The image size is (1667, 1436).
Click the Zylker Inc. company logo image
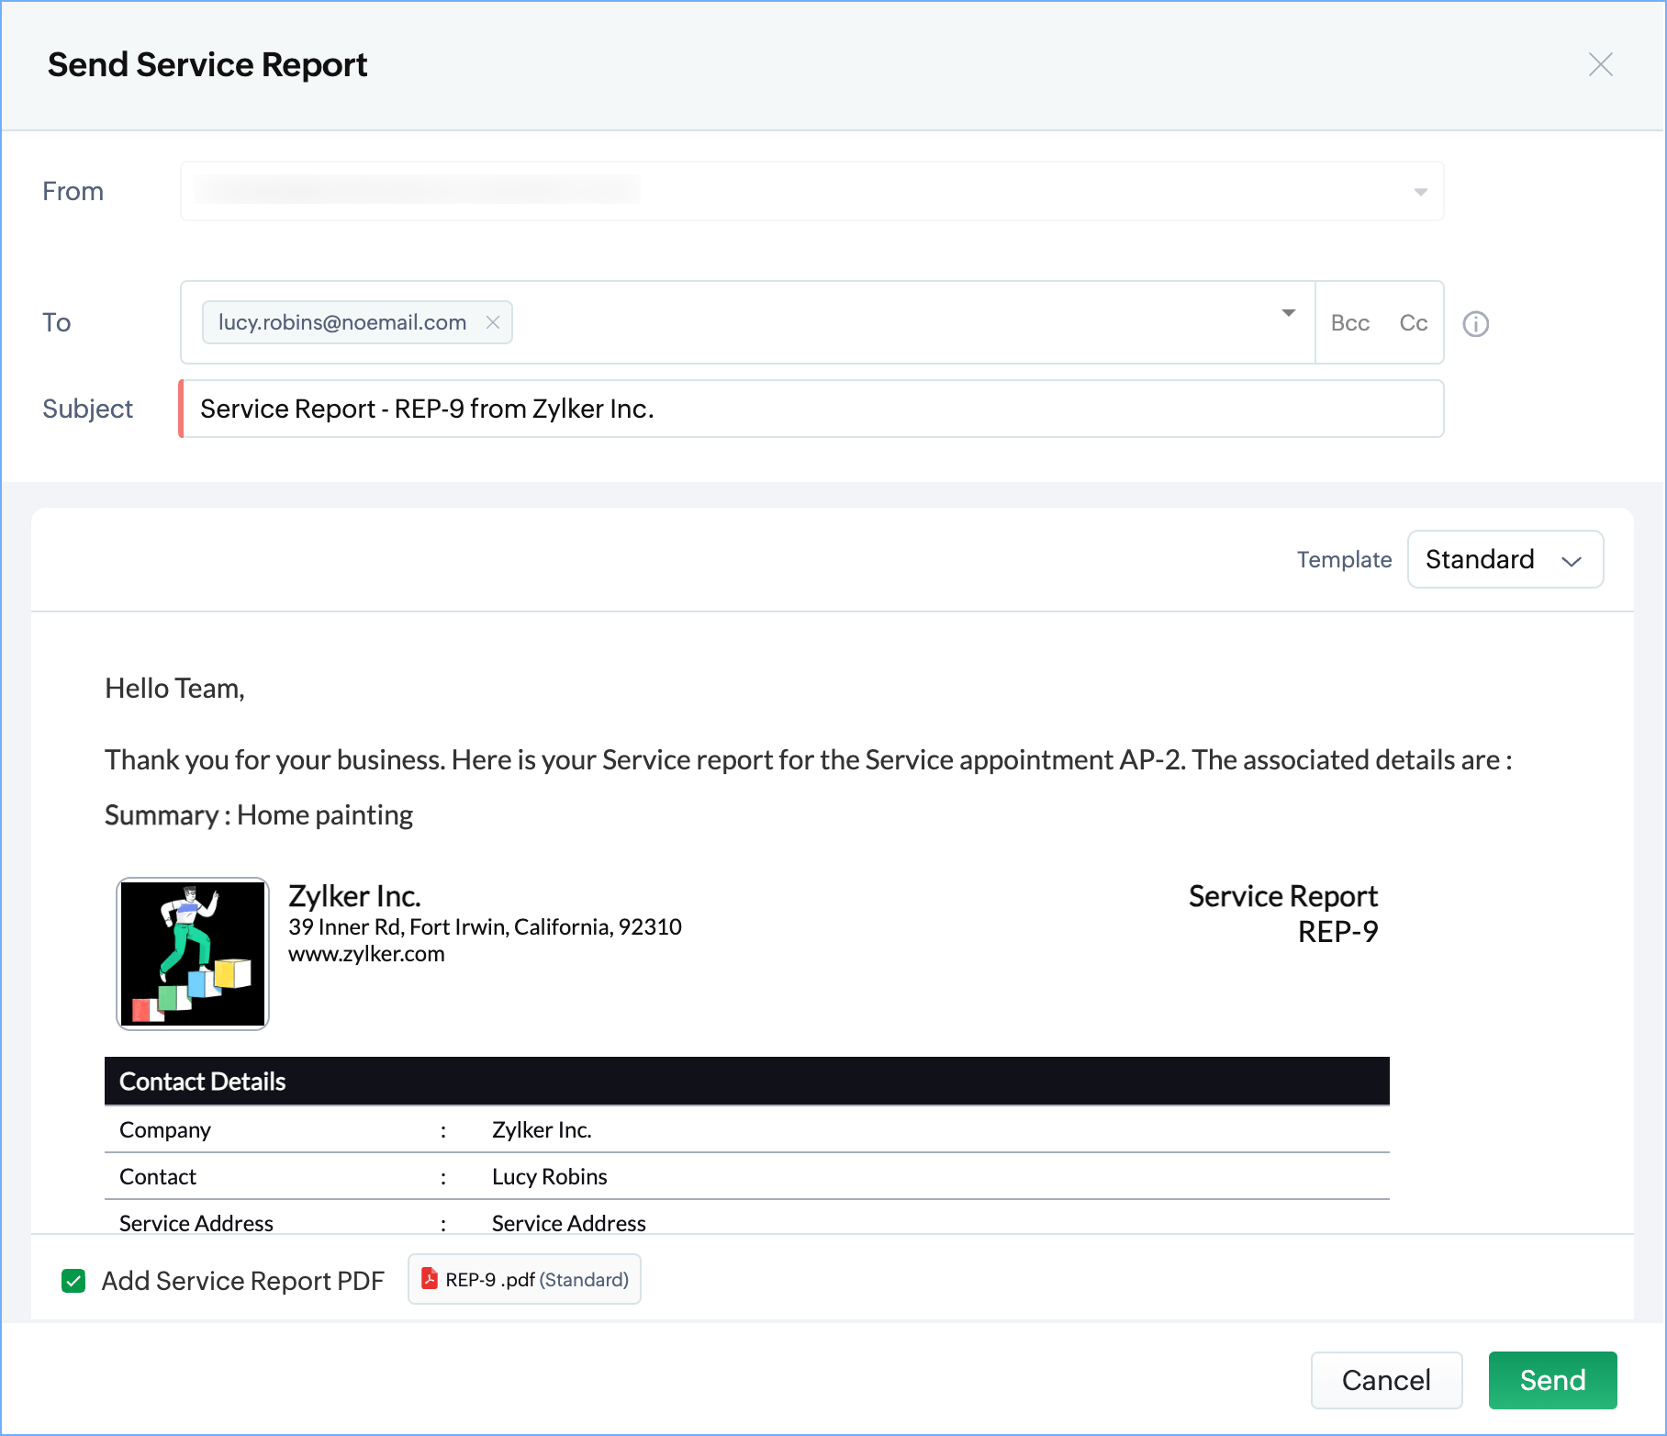click(x=193, y=953)
